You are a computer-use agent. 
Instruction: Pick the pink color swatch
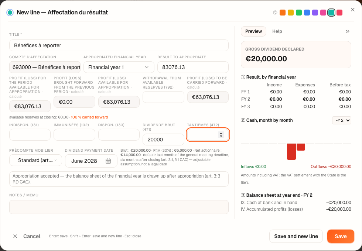point(323,13)
